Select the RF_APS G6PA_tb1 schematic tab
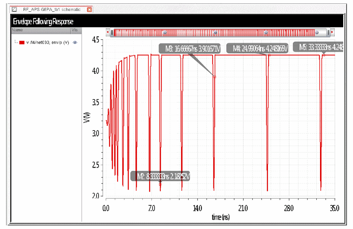353x229 pixels. [52, 9]
